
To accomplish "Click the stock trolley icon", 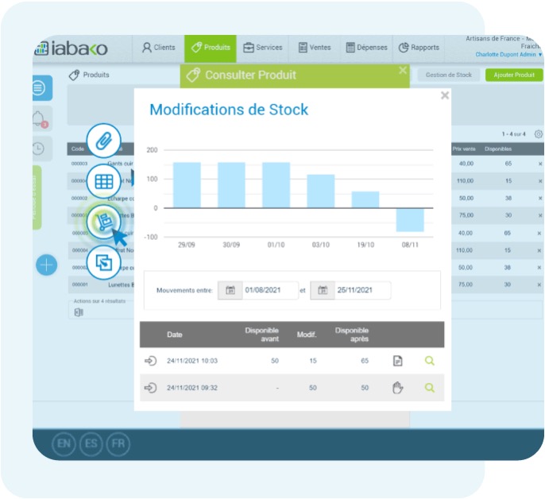I will (x=103, y=222).
